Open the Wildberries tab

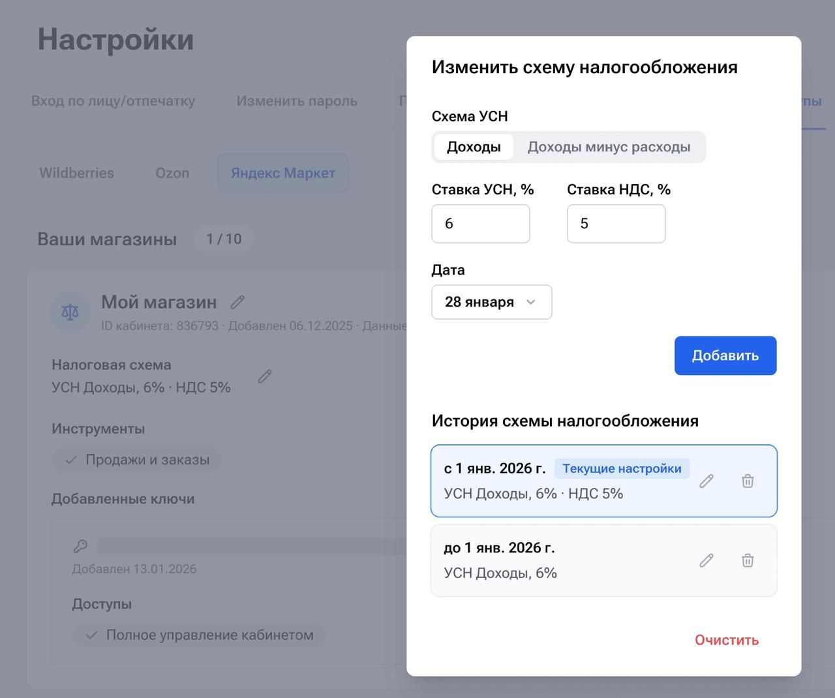[x=76, y=174]
